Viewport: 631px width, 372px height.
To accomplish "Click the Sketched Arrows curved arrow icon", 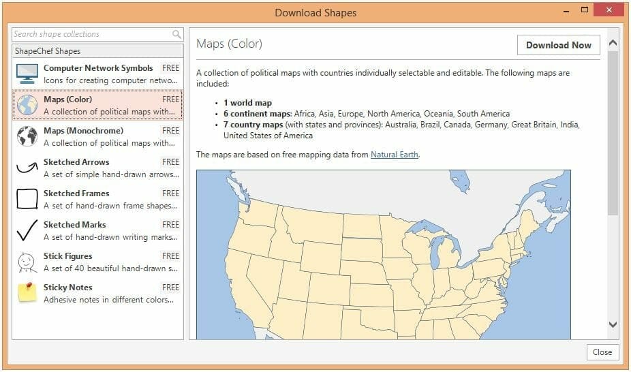I will [x=27, y=168].
